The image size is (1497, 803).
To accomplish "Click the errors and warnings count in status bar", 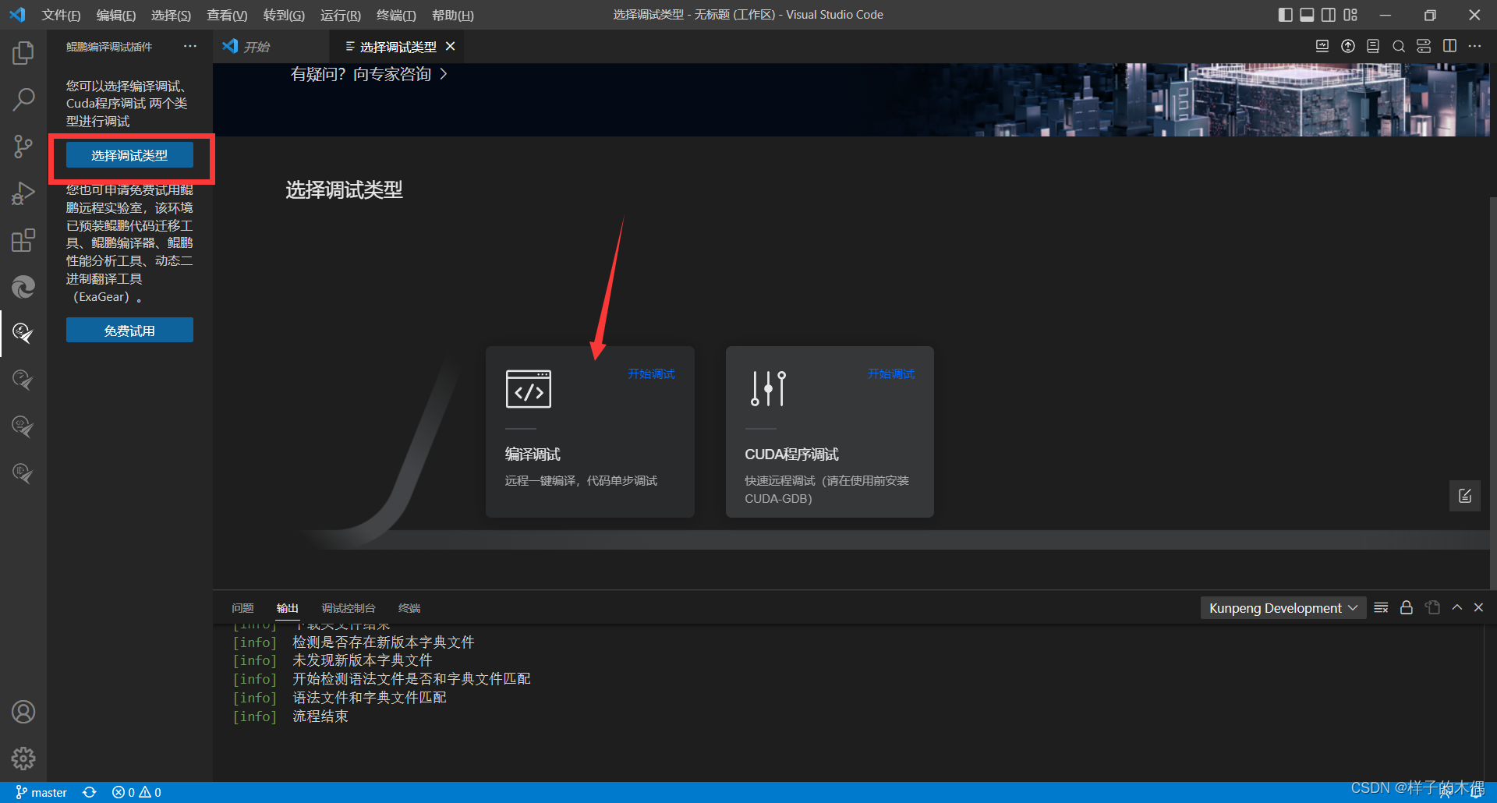I will point(136,792).
